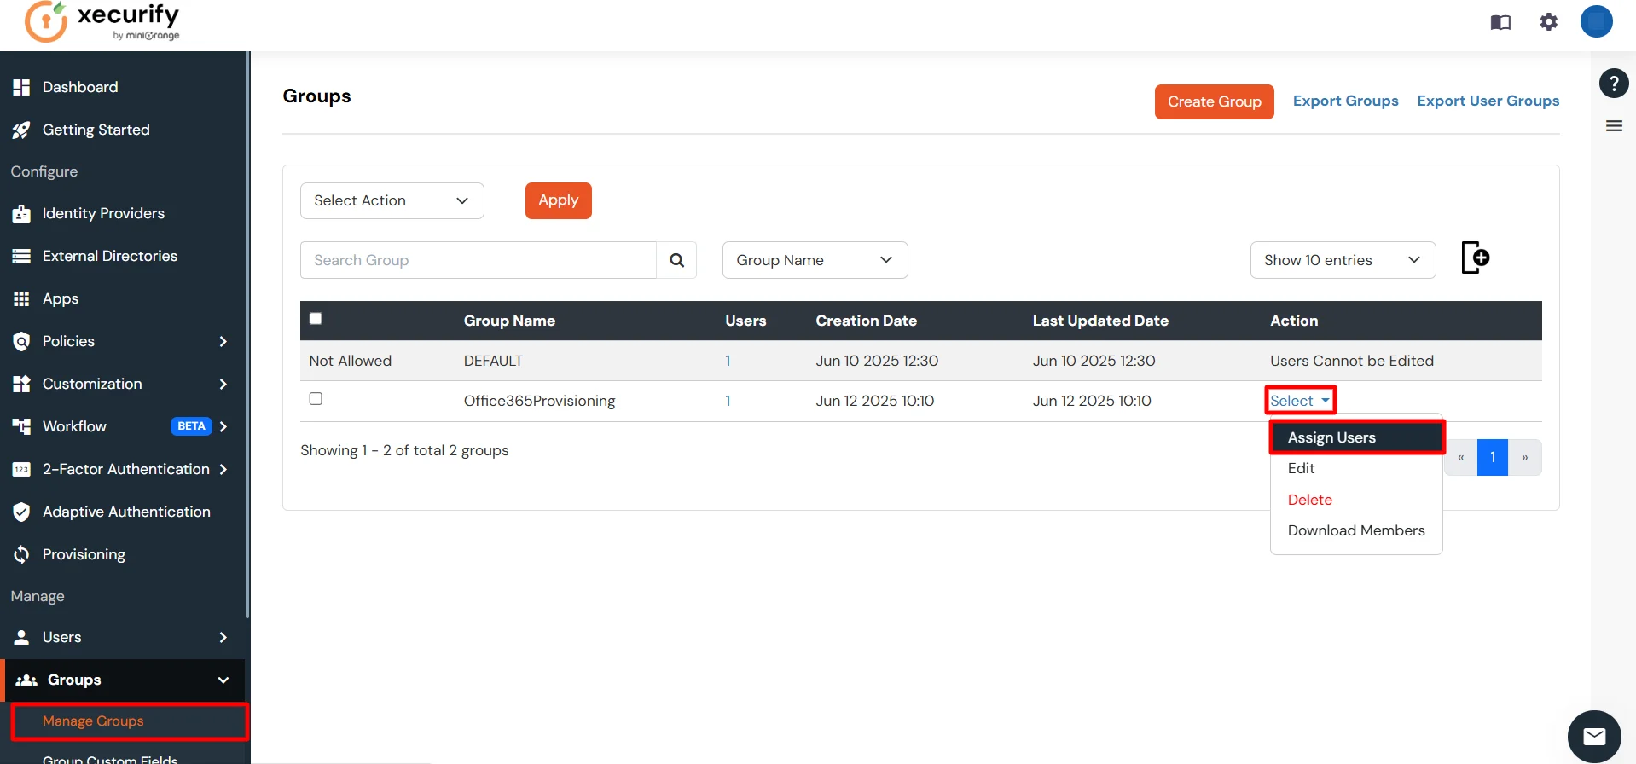The width and height of the screenshot is (1636, 764).
Task: Click the Workflow BETA badge
Action: [x=191, y=425]
